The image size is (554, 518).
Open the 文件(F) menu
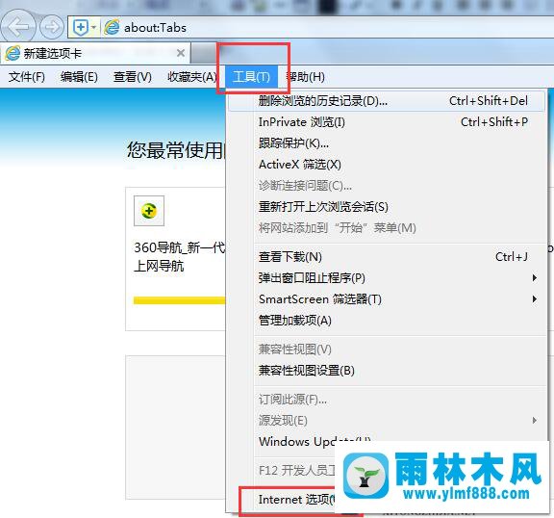27,77
